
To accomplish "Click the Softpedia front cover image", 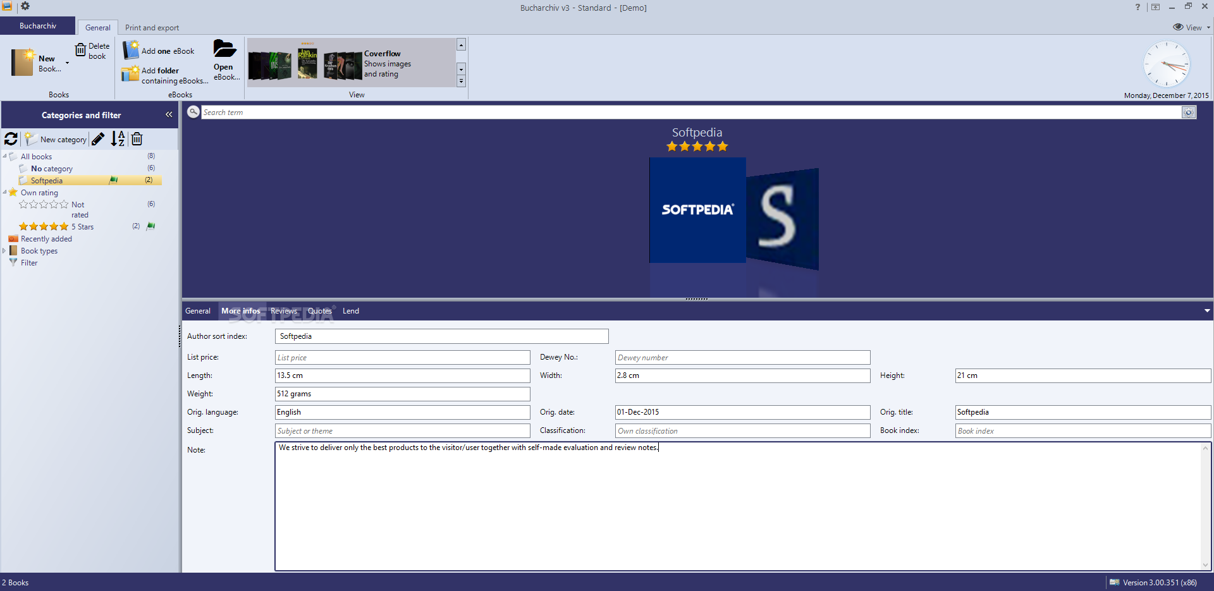I will [697, 210].
